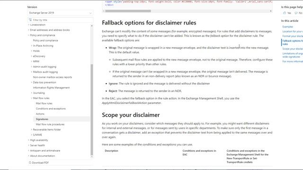The height and width of the screenshot is (170, 303).
Task: Click the Download PDF icon
Action: click(x=30, y=162)
